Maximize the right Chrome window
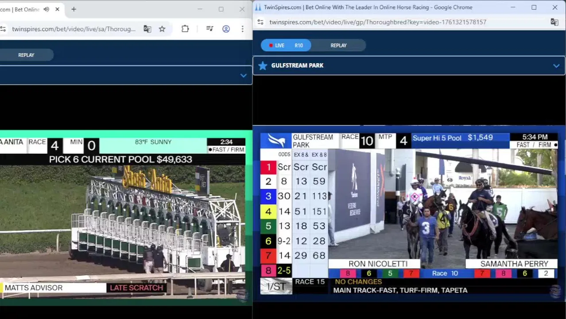Viewport: 566px width, 319px height. (x=534, y=8)
